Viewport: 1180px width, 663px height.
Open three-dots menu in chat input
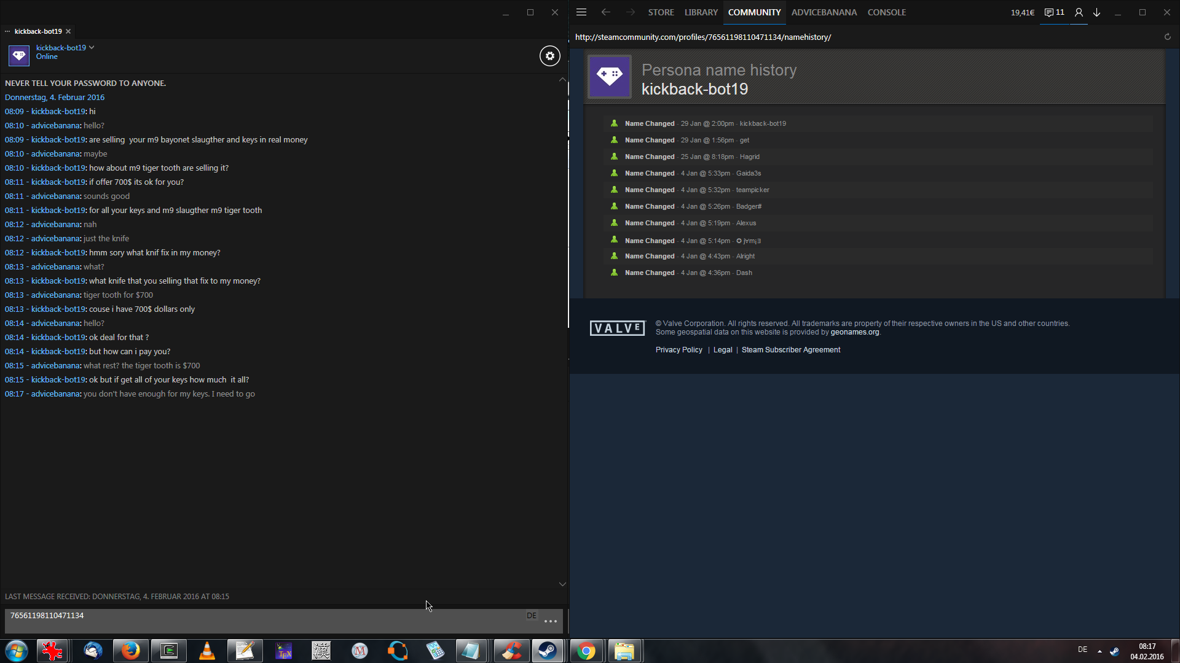[551, 621]
